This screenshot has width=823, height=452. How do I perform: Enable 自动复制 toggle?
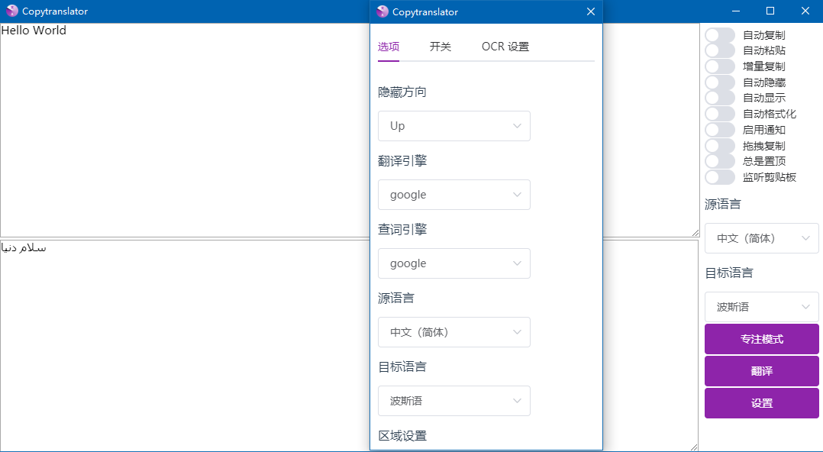pyautogui.click(x=718, y=34)
